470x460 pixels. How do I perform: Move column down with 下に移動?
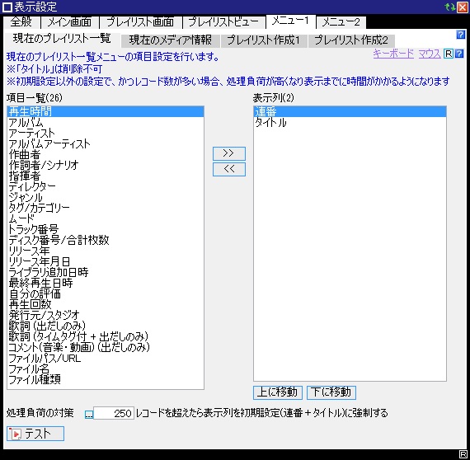(x=331, y=392)
